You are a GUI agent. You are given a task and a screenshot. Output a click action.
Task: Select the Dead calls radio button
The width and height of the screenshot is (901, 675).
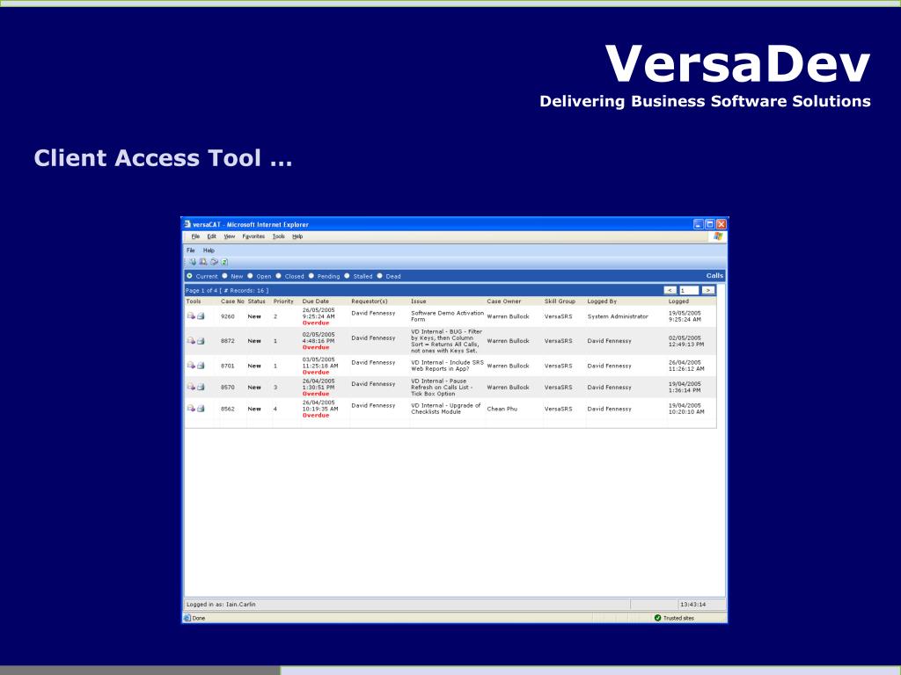tap(380, 276)
